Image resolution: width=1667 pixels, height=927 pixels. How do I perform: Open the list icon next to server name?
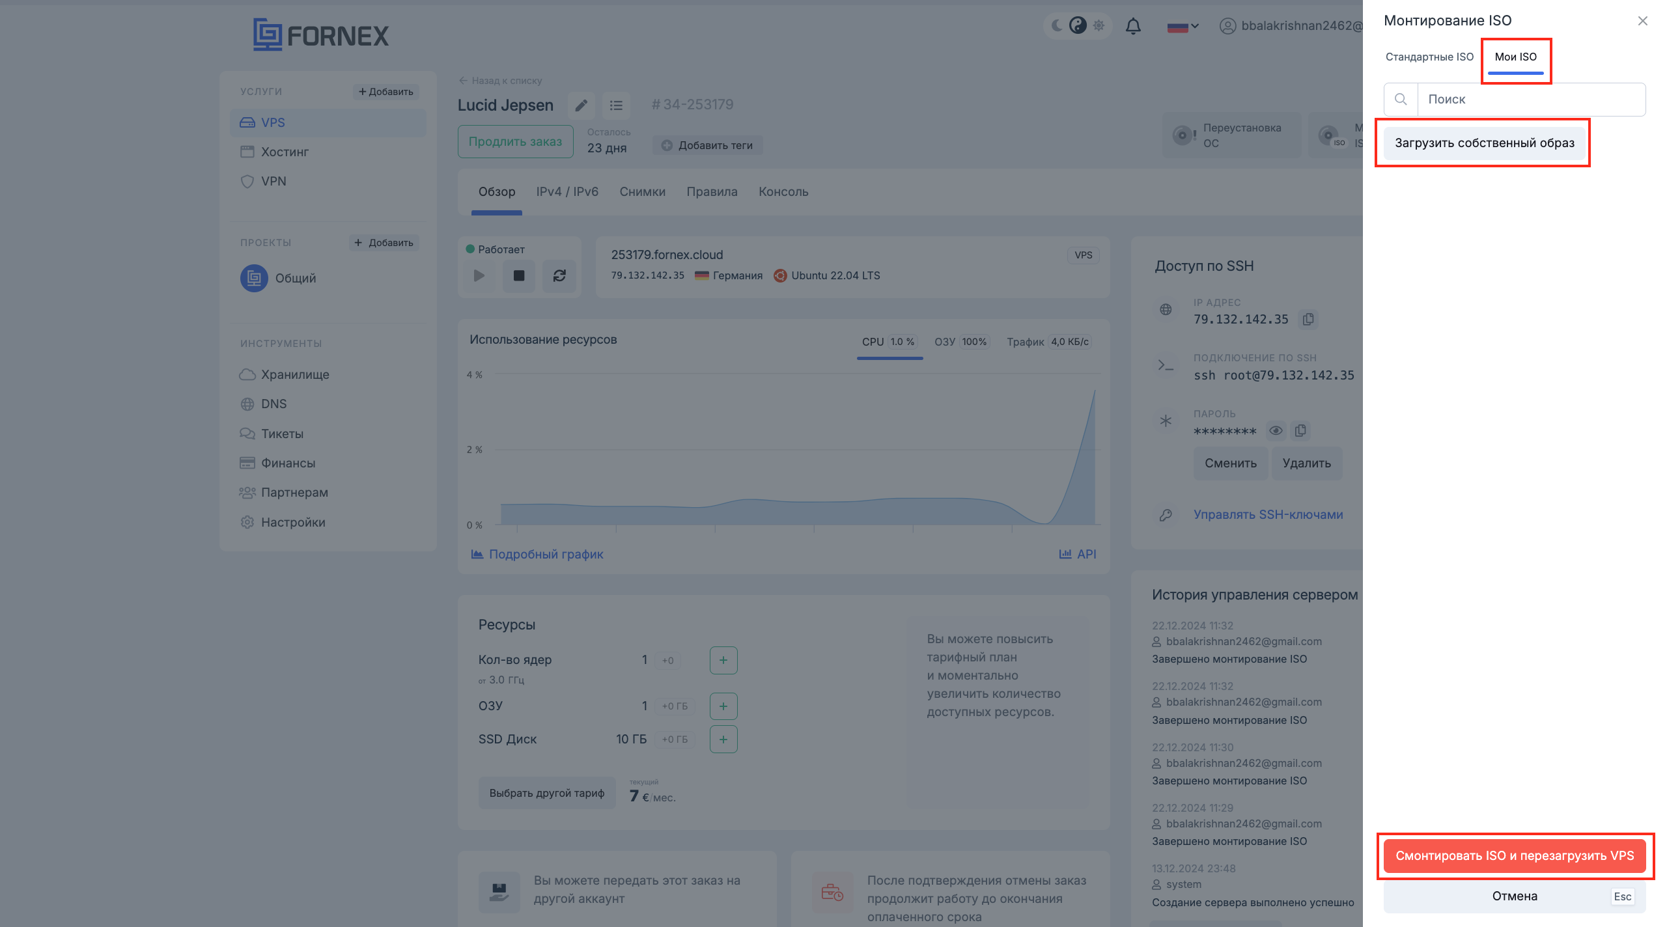(x=616, y=105)
